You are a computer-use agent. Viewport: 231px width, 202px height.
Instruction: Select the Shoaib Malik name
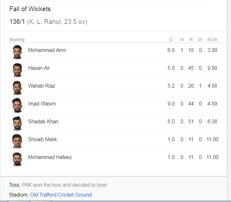[x=42, y=139]
